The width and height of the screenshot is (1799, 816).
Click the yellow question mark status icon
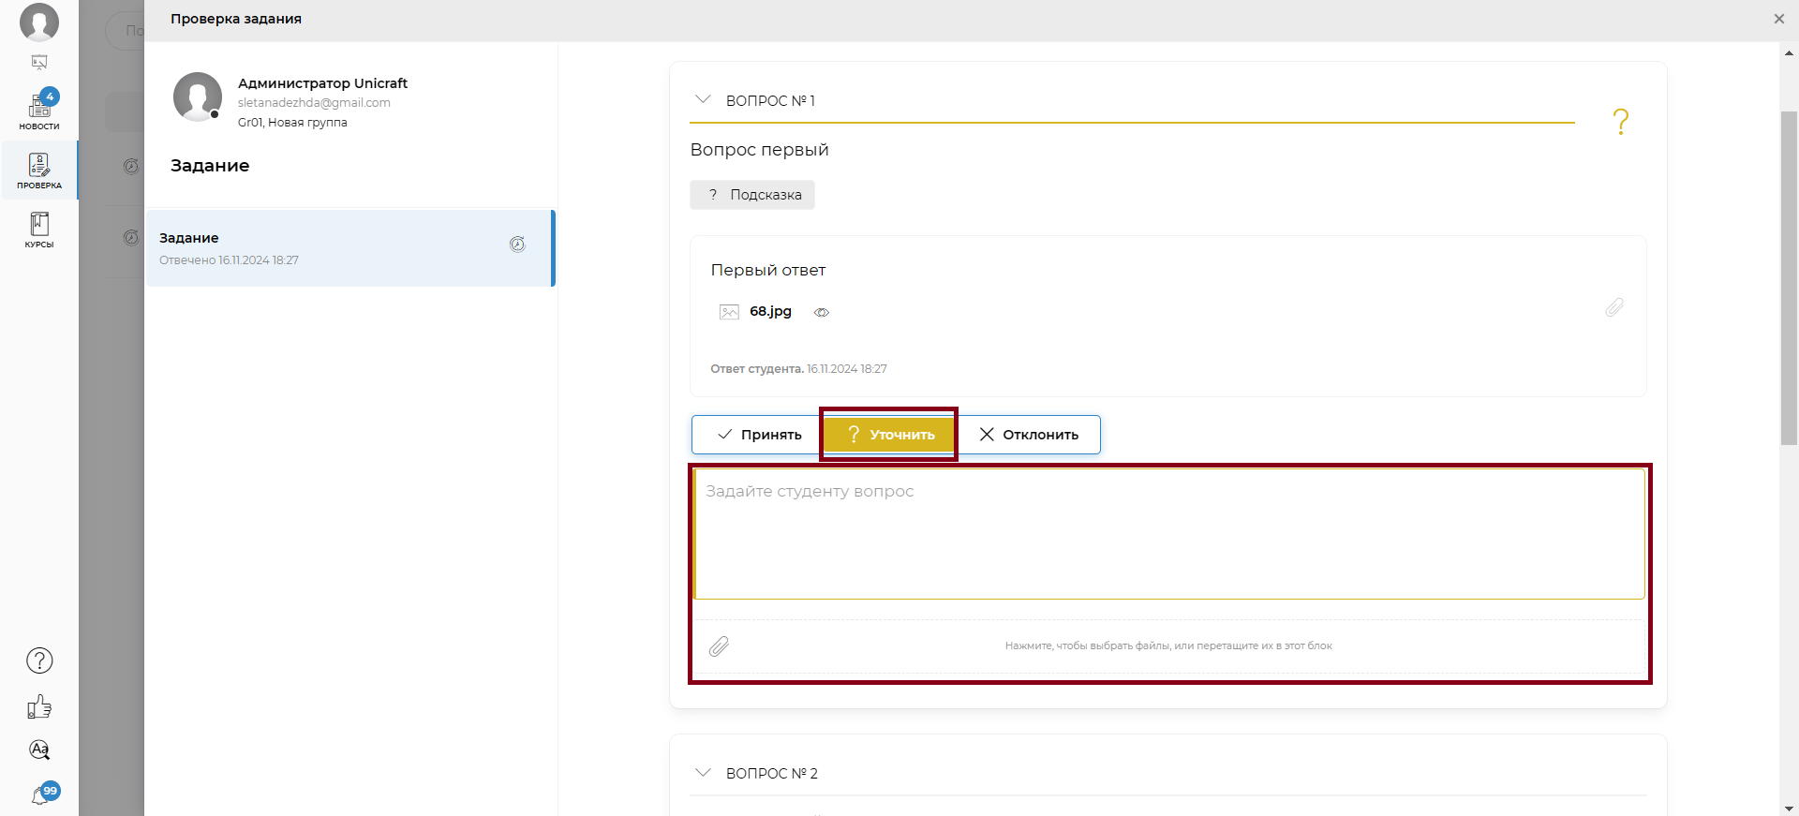pyautogui.click(x=1620, y=122)
